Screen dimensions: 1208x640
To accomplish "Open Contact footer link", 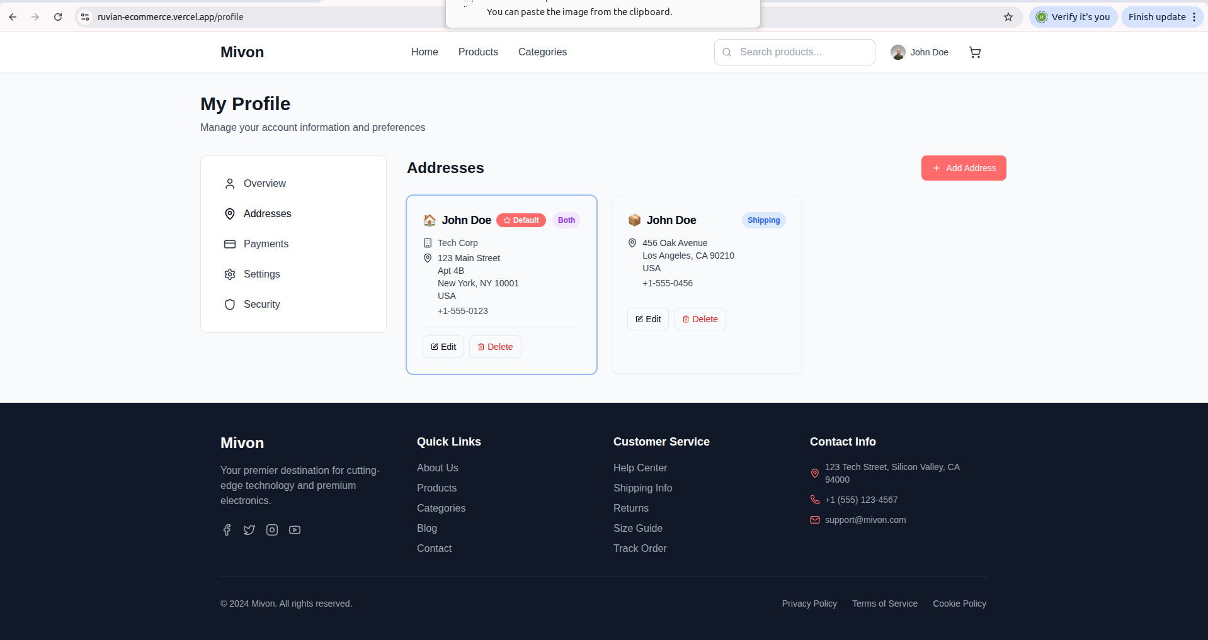I will point(434,549).
